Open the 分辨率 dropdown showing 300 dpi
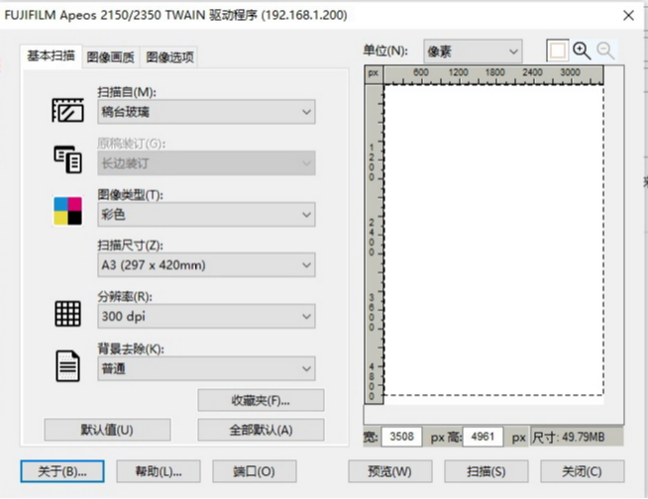Image resolution: width=648 pixels, height=499 pixels. (x=206, y=317)
